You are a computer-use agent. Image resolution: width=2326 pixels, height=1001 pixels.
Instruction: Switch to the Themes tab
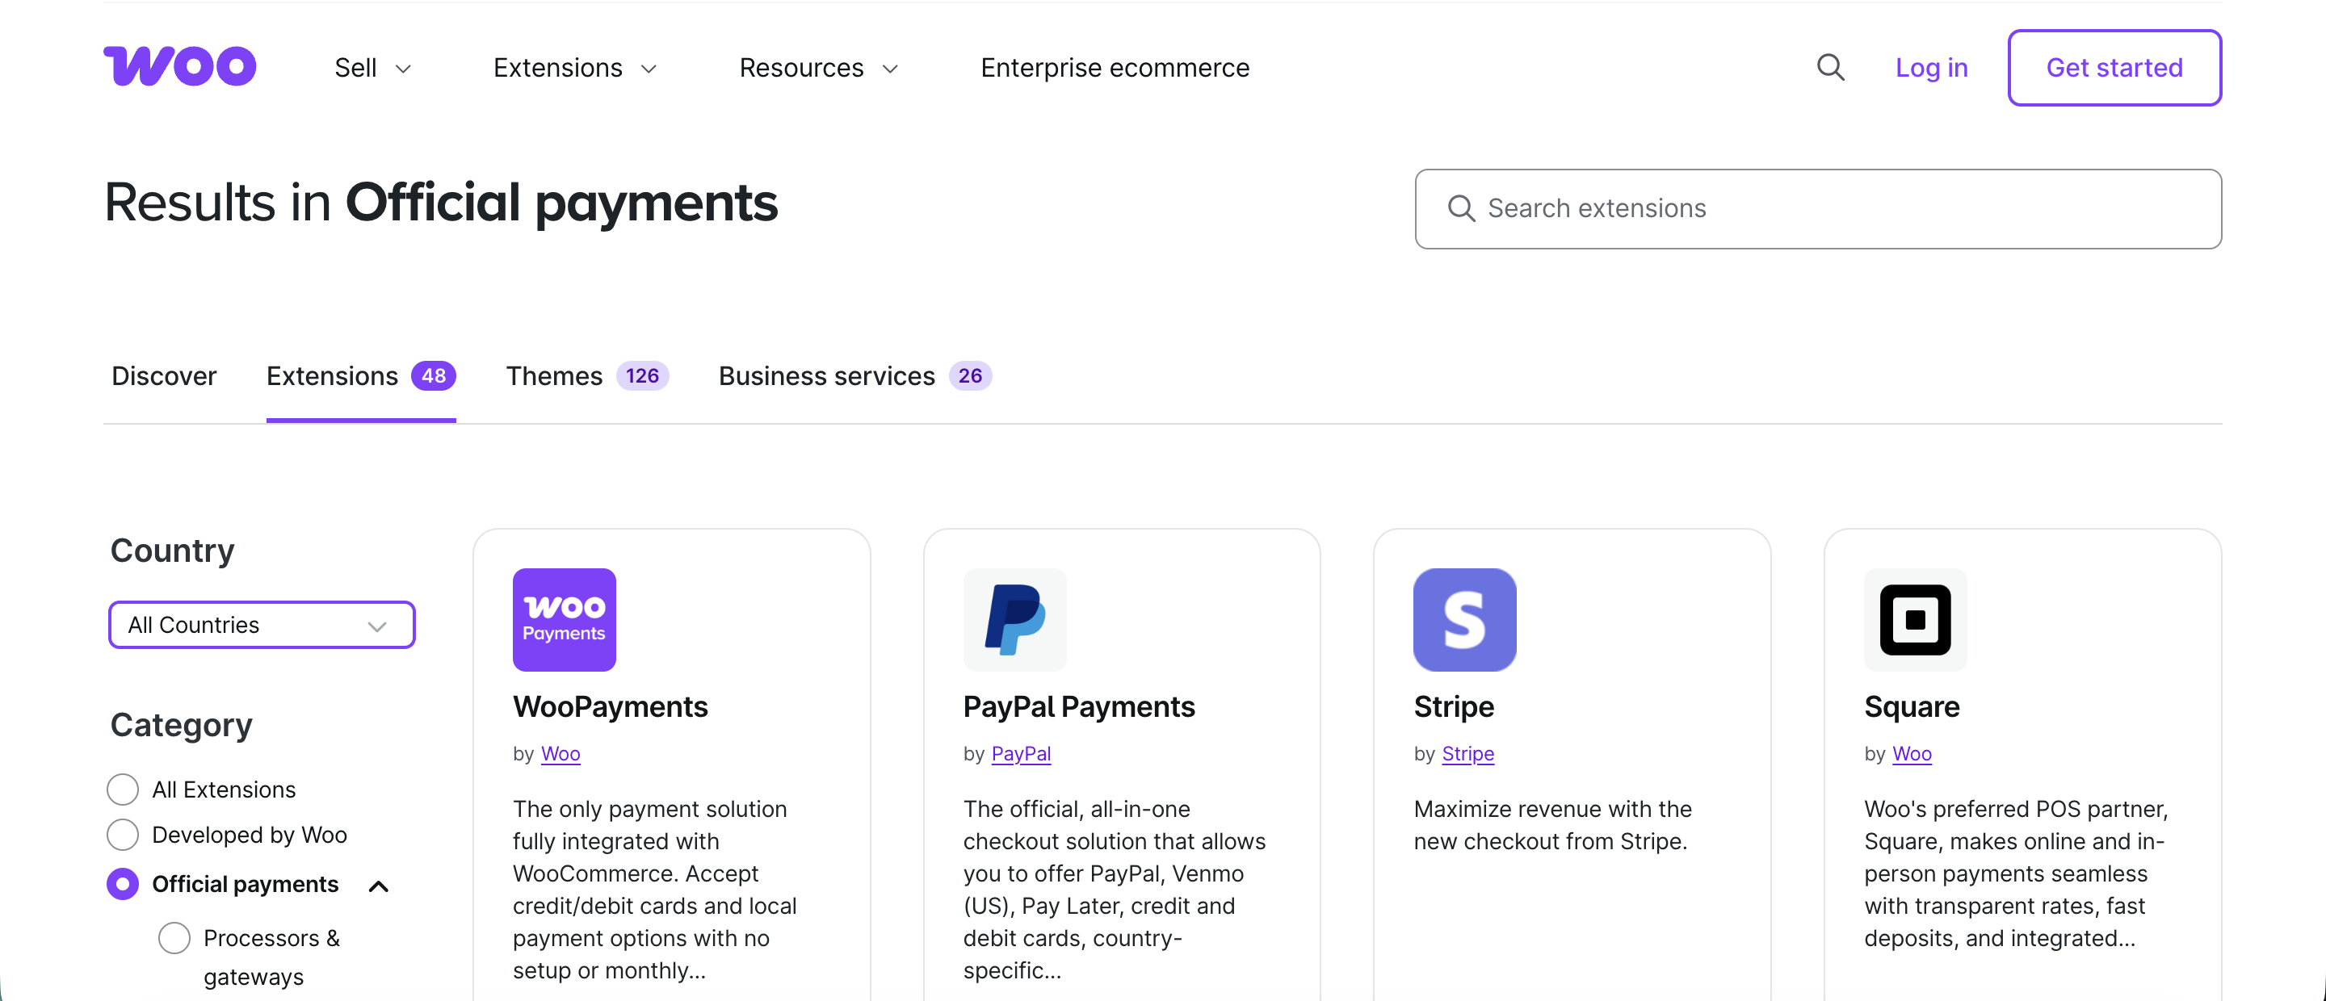pos(587,375)
